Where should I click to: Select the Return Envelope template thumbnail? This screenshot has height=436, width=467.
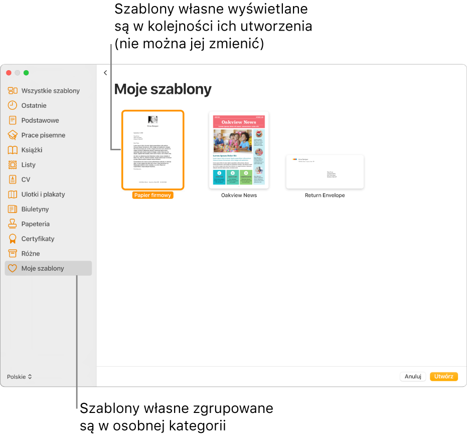325,172
